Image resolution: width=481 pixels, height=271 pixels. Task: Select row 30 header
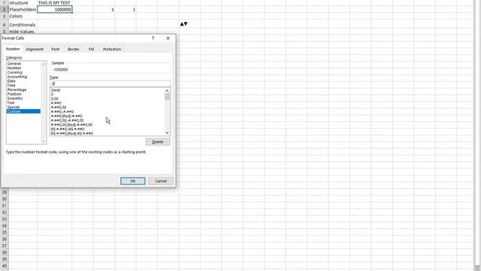(x=5, y=199)
